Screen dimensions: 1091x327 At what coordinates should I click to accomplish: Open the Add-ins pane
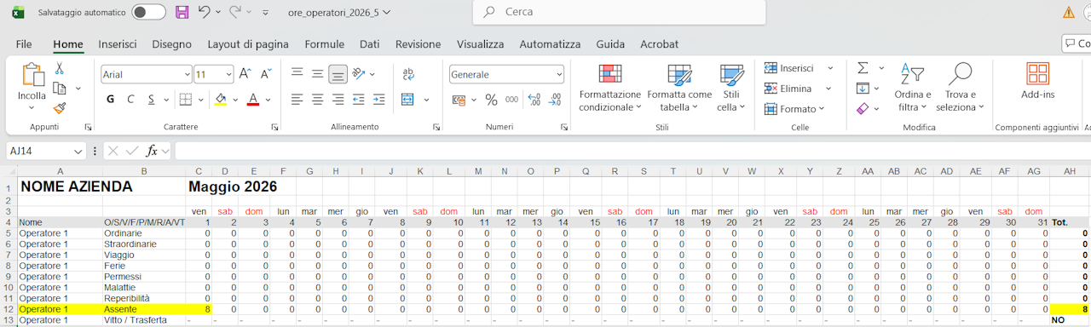[1037, 82]
